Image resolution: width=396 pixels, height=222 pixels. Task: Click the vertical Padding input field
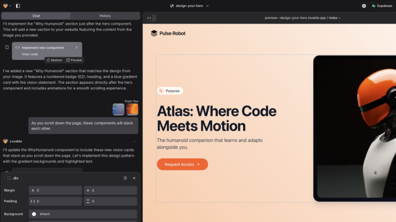click(x=110, y=202)
